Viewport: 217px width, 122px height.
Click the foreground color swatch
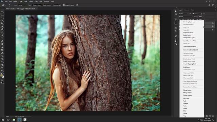point(1,75)
